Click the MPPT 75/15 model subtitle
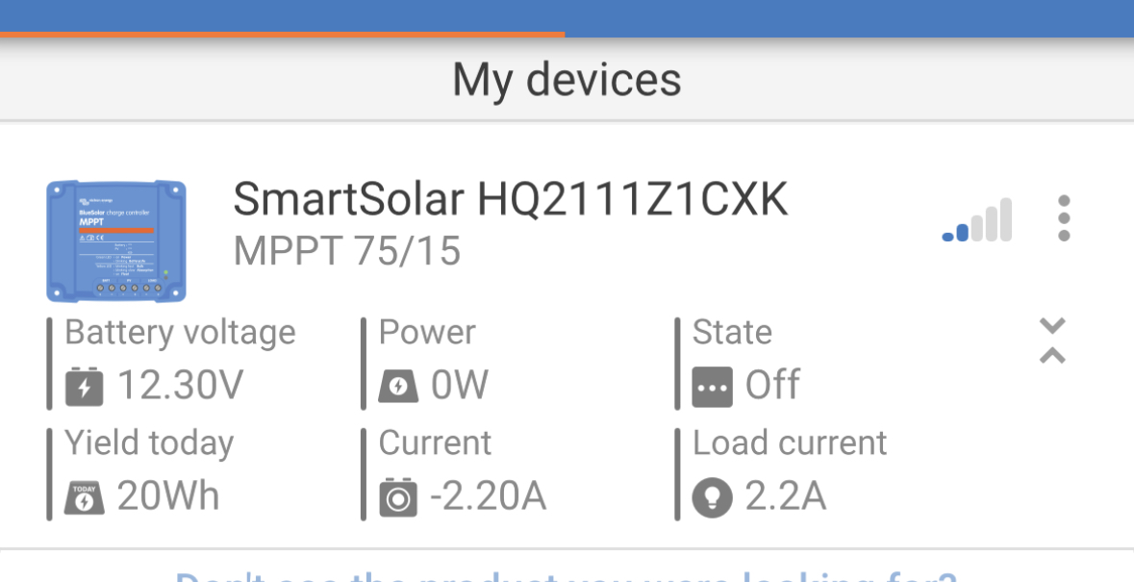The image size is (1134, 582). 347,251
